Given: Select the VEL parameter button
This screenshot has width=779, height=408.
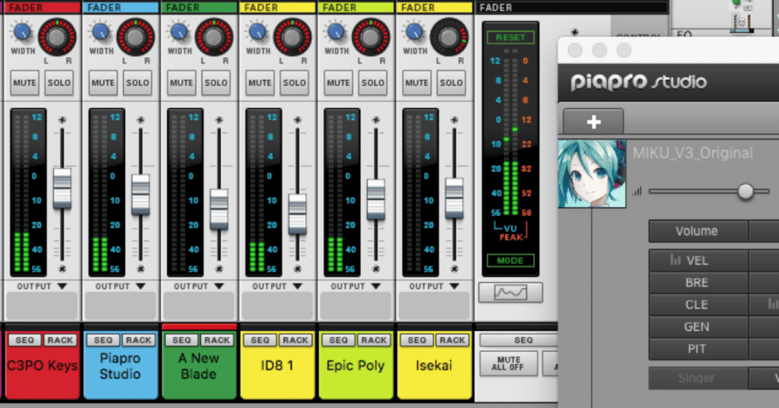Looking at the screenshot, I should [697, 261].
